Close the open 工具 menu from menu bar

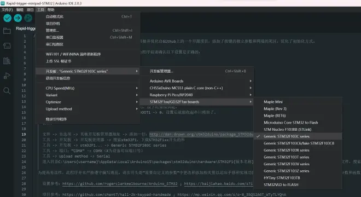coord(40,10)
